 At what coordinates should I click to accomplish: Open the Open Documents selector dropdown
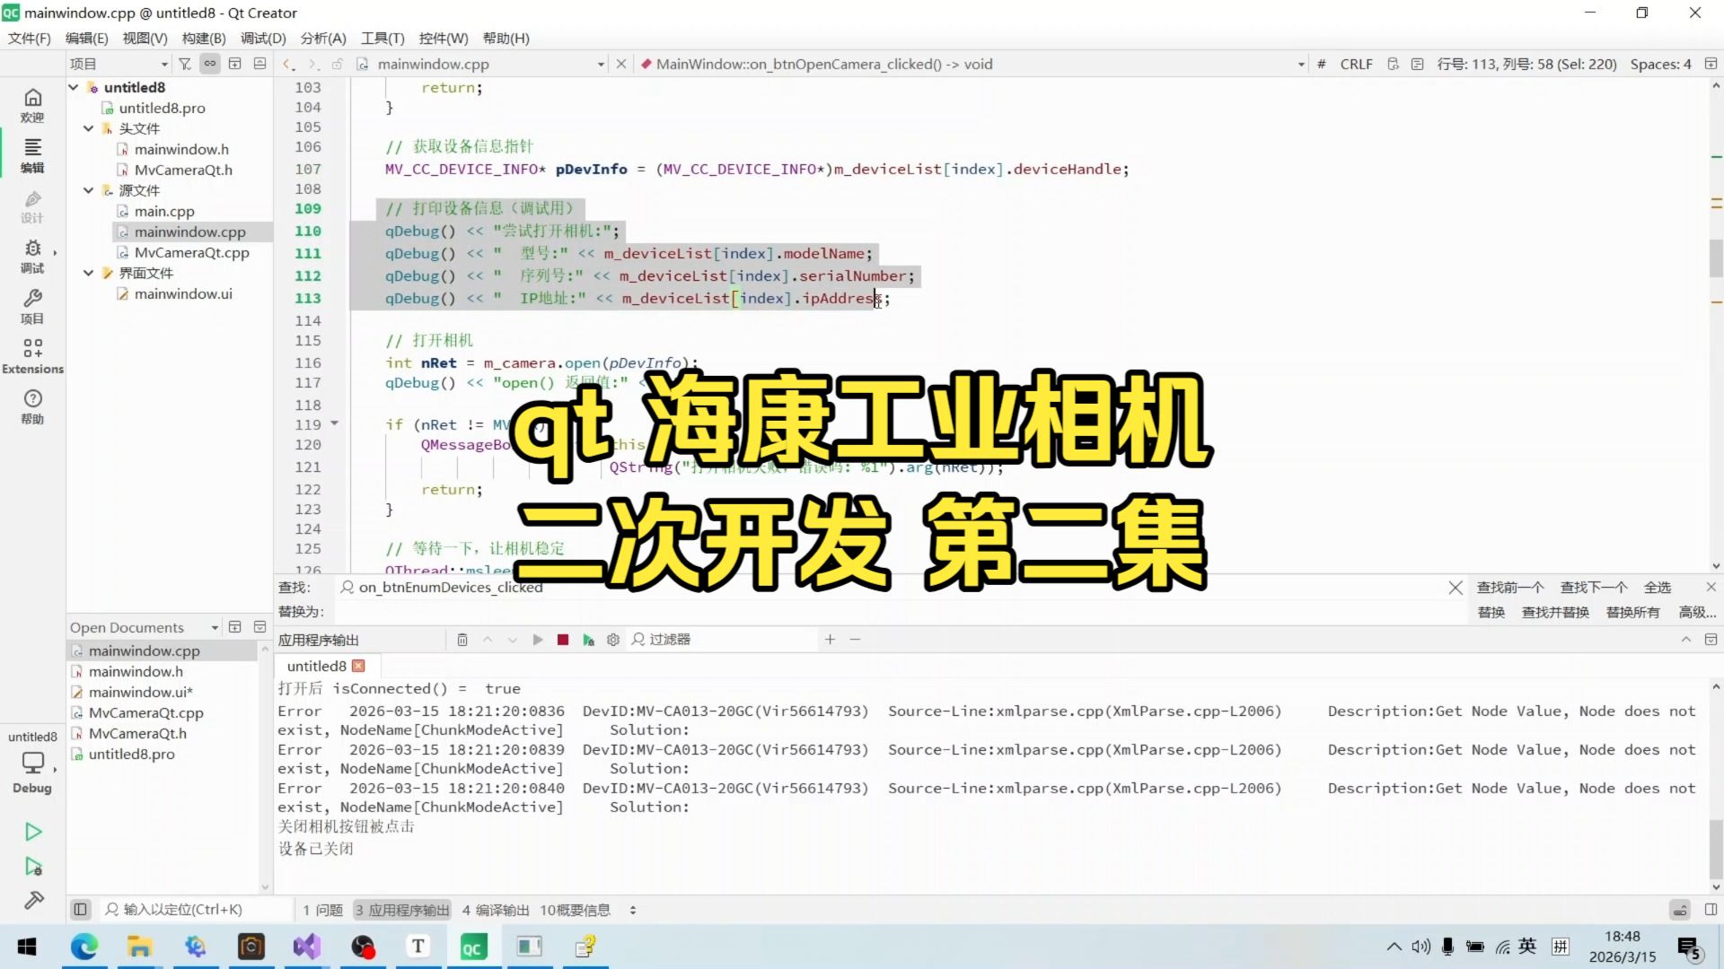click(x=144, y=627)
